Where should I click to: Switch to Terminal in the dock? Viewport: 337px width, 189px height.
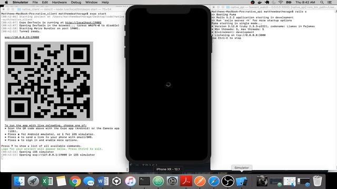click(144, 181)
